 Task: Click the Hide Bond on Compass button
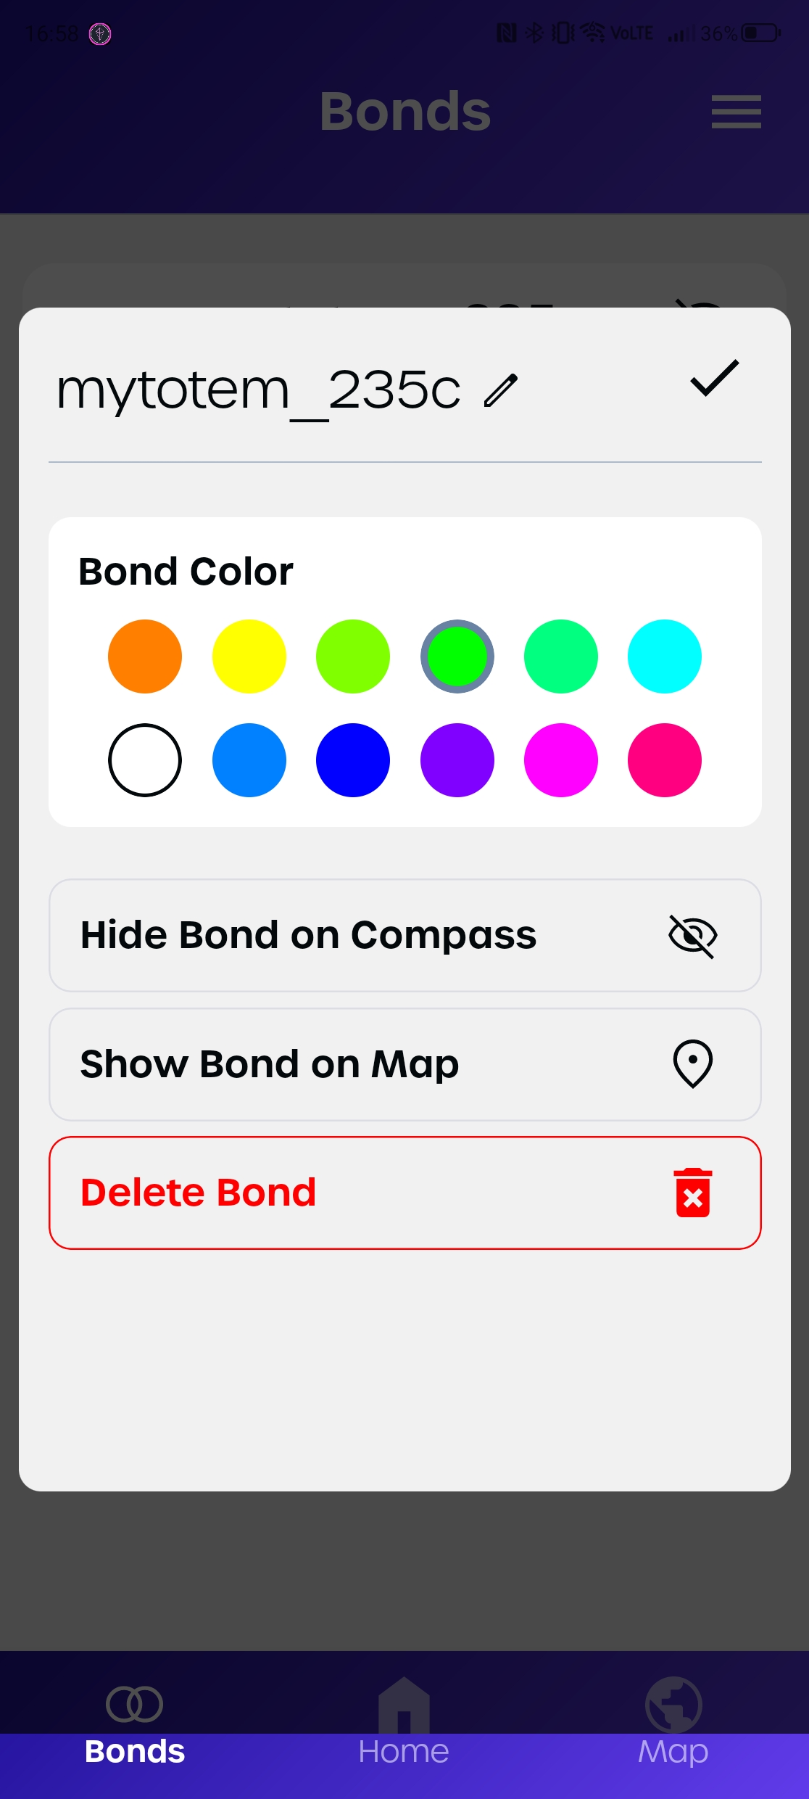[404, 936]
